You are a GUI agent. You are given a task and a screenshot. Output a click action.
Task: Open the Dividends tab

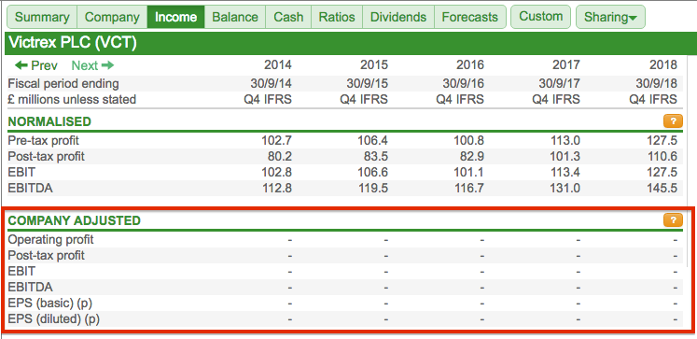point(398,17)
